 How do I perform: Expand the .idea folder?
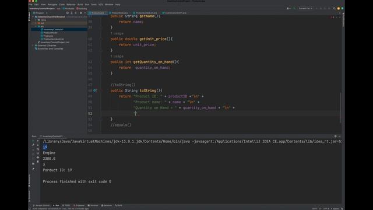coord(36,20)
